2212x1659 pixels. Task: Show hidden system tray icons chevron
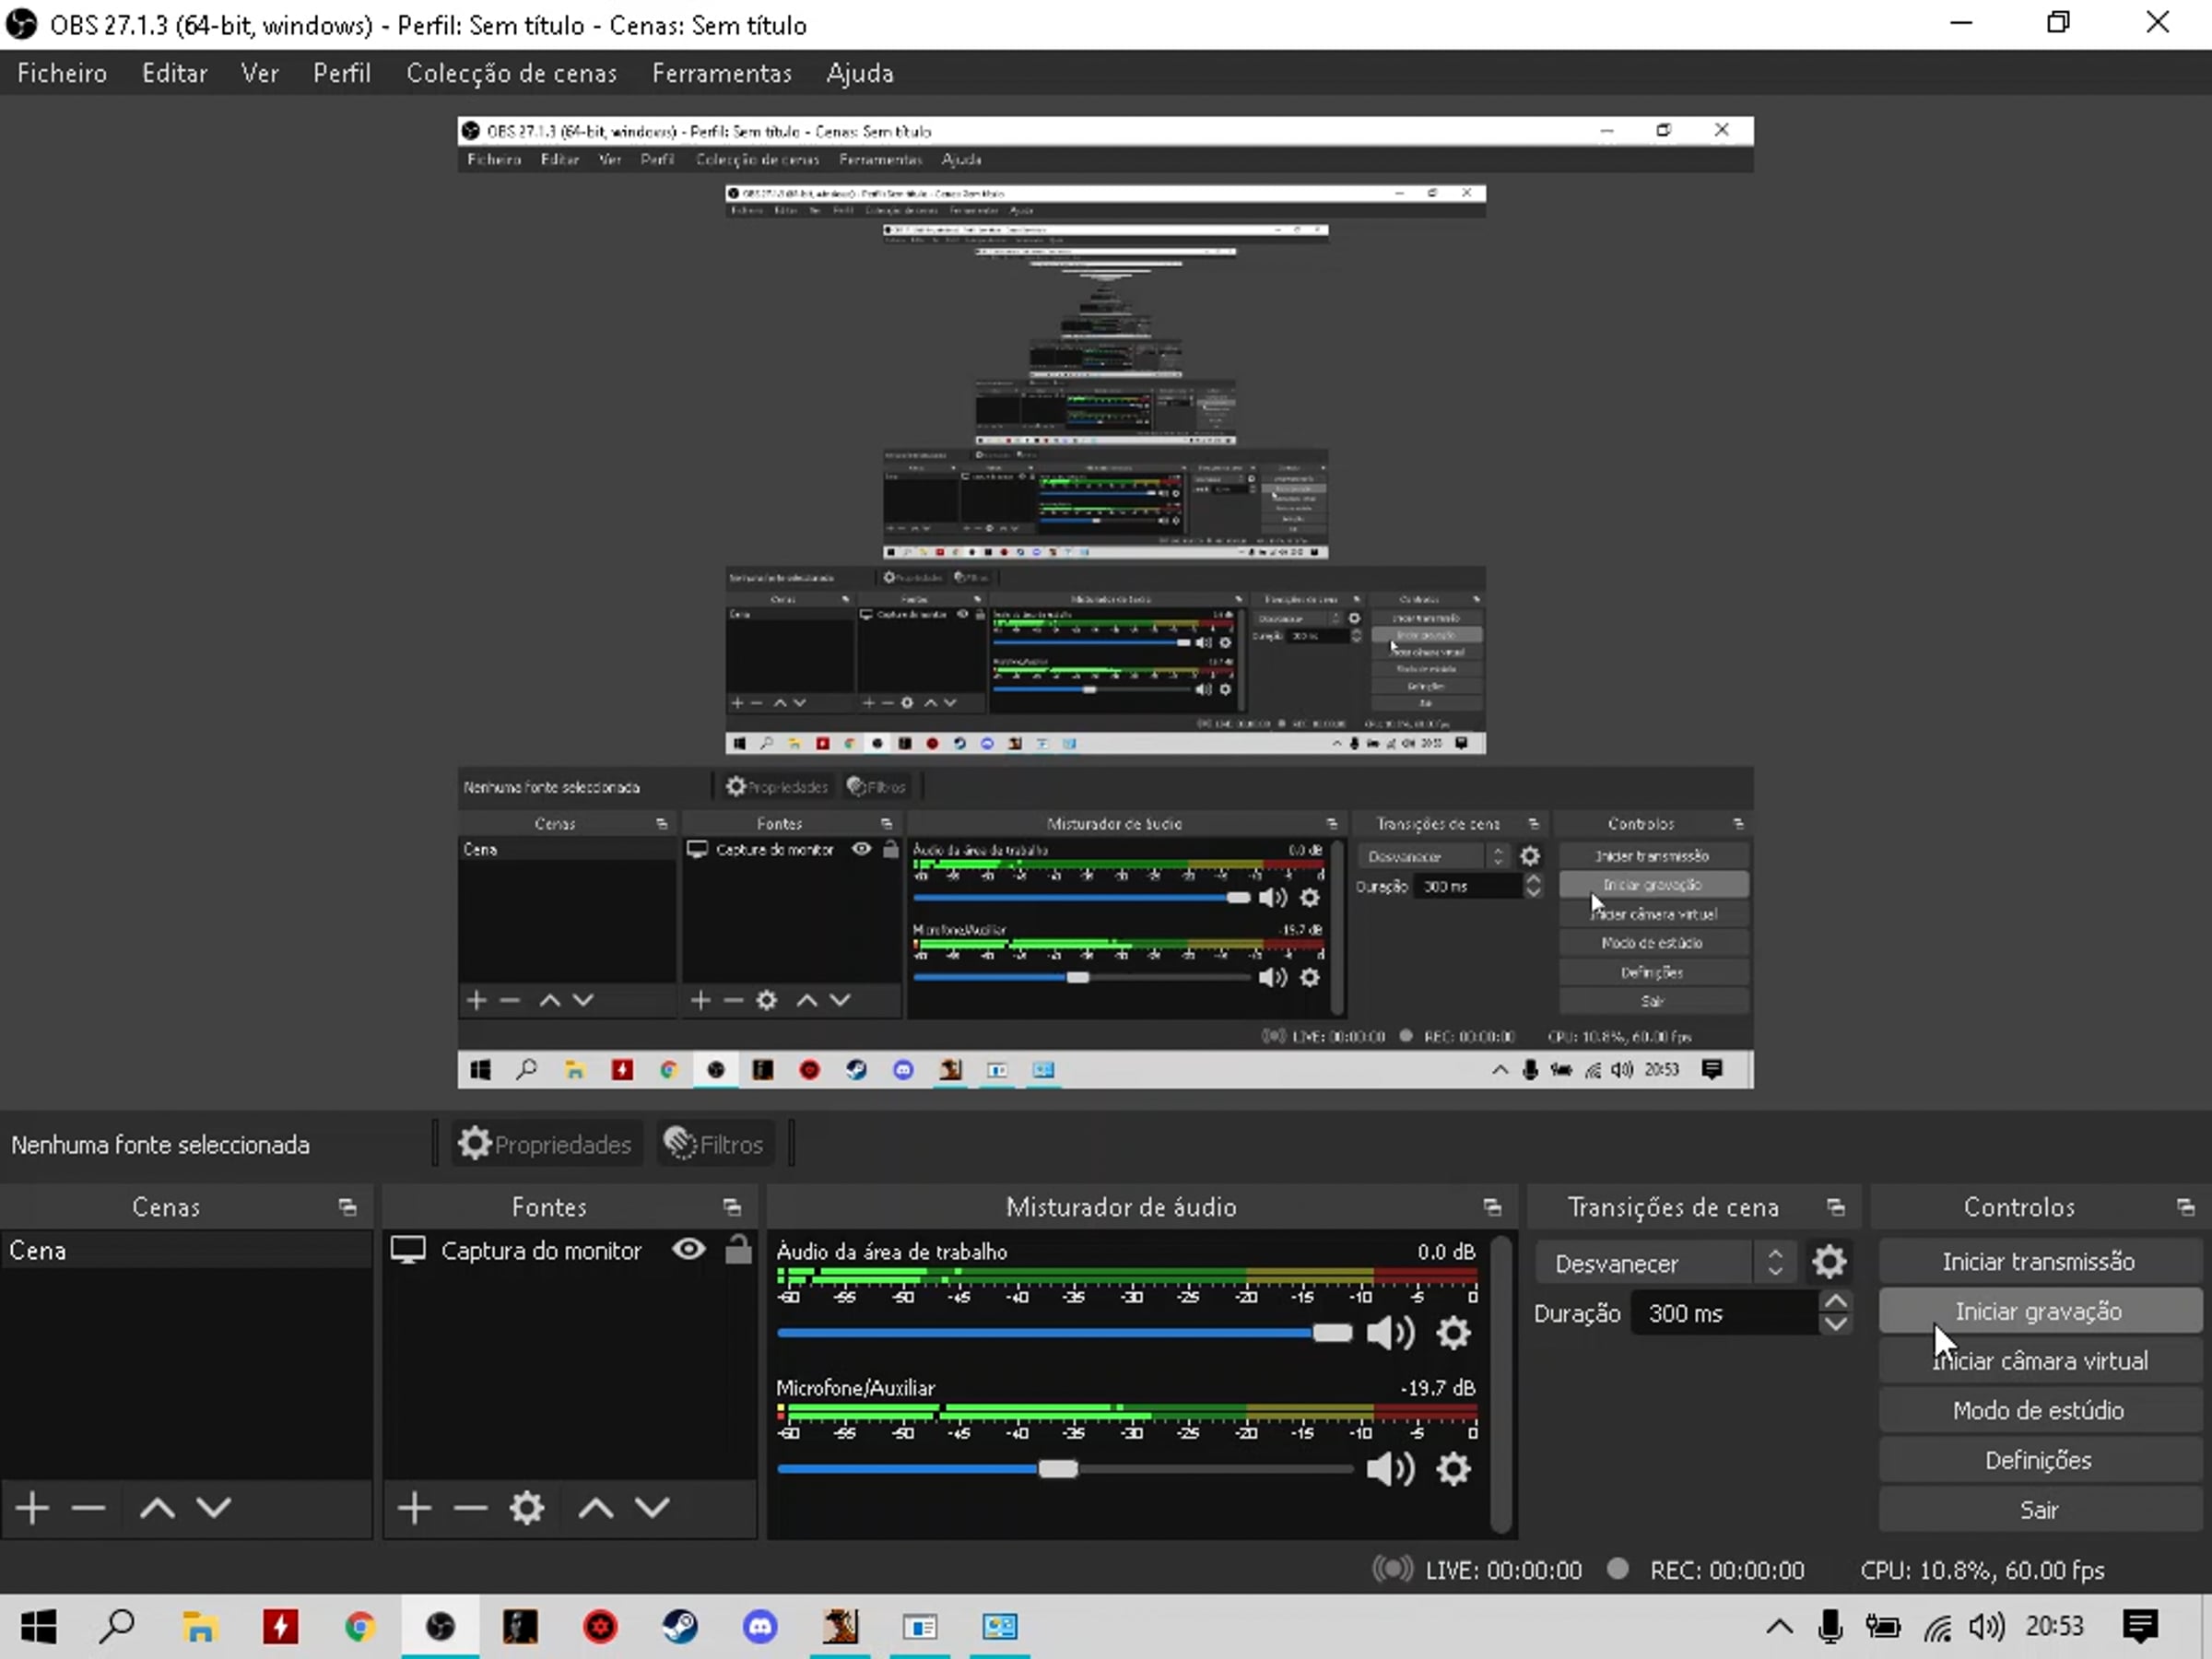click(1778, 1627)
